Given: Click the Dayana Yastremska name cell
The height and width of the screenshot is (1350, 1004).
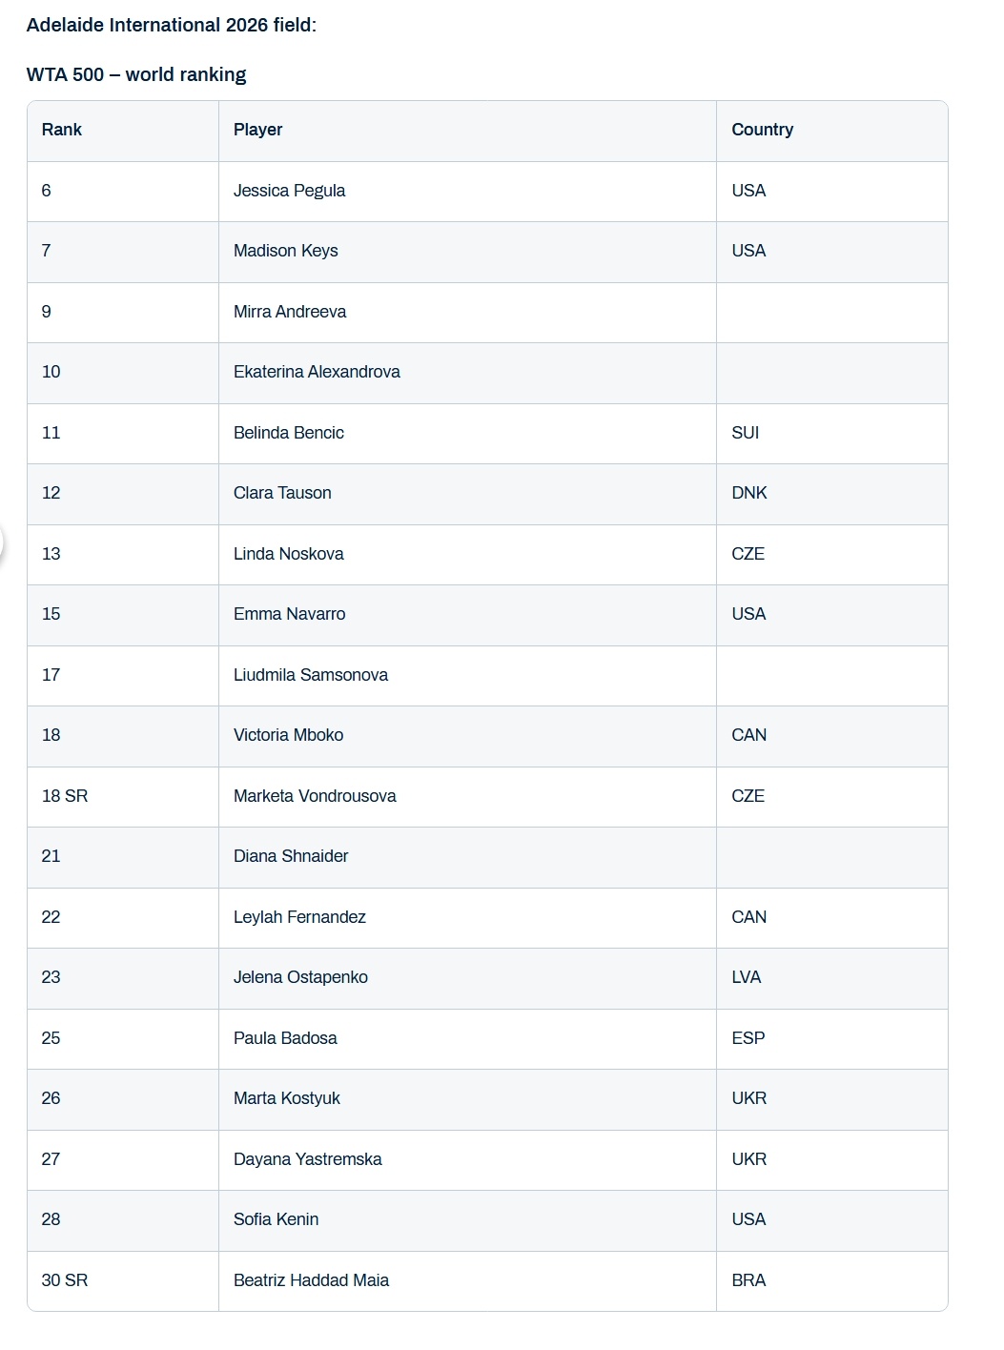Looking at the screenshot, I should [307, 1159].
